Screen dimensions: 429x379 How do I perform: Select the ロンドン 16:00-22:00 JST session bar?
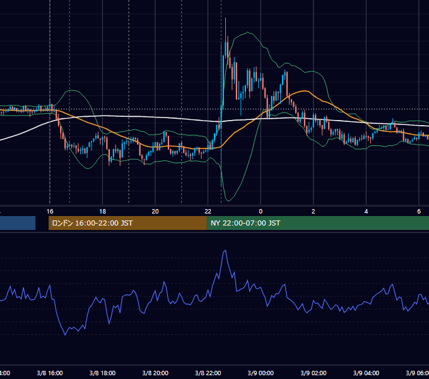click(x=127, y=223)
